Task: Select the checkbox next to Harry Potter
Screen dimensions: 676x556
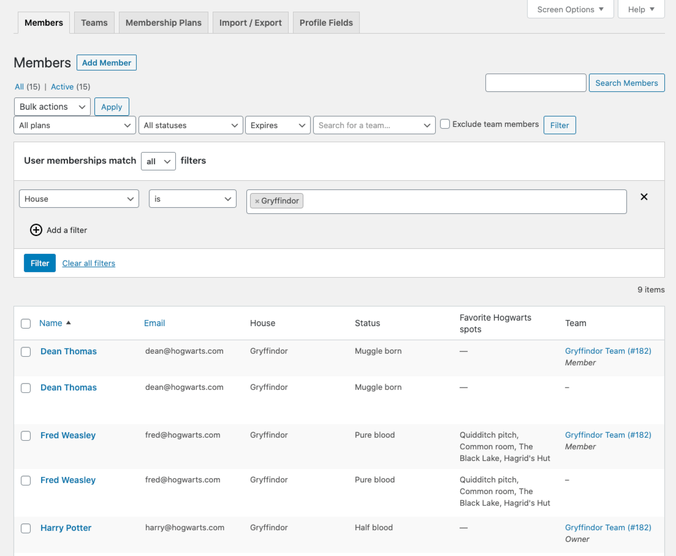Action: [26, 528]
